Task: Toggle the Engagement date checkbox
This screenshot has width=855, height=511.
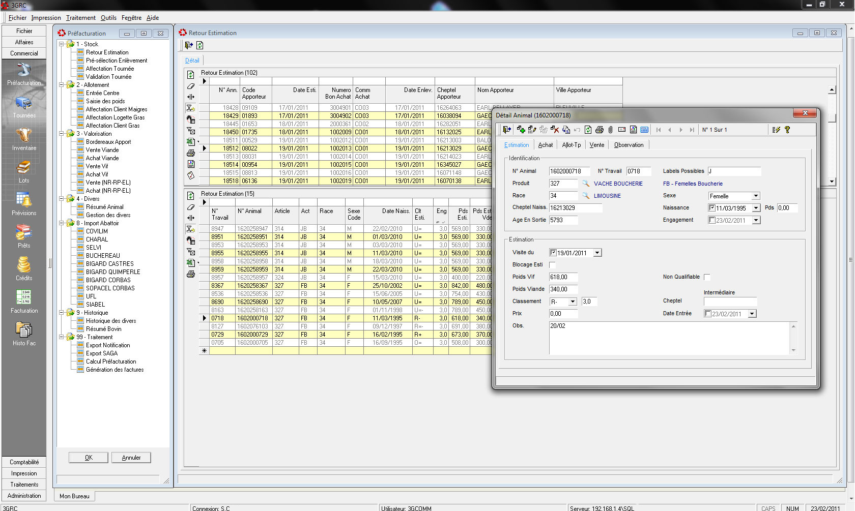Action: pos(712,220)
